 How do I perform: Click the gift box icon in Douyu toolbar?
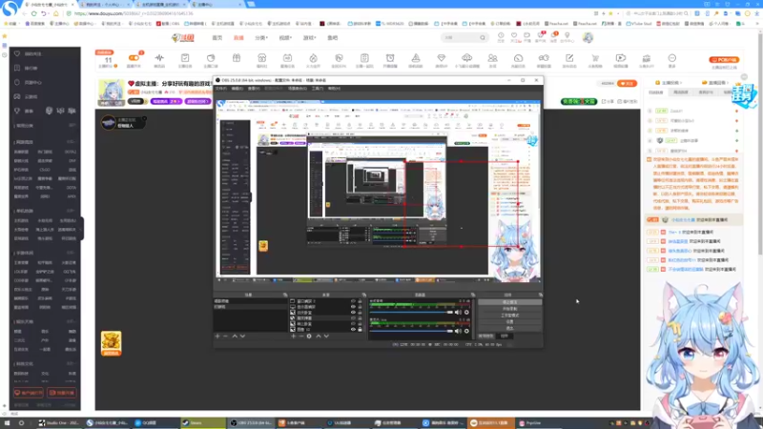pyautogui.click(x=237, y=60)
